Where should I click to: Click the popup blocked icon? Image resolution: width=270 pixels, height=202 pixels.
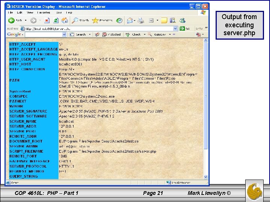click(x=105, y=34)
